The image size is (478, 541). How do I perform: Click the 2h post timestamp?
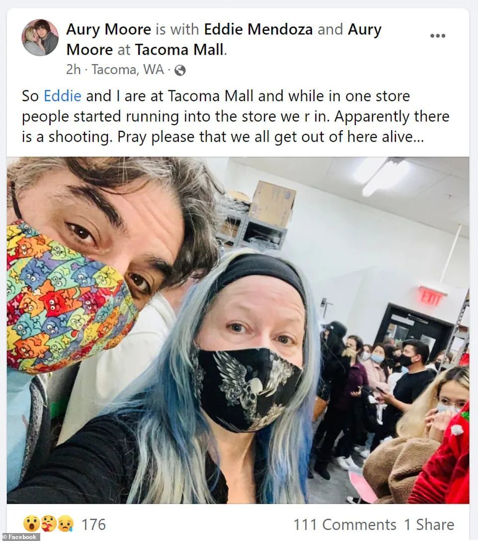point(73,70)
